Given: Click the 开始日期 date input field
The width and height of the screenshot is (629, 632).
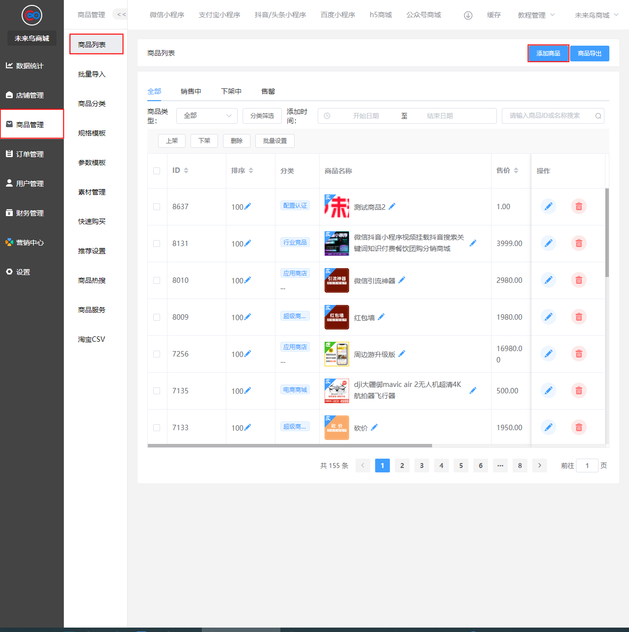Looking at the screenshot, I should pyautogui.click(x=365, y=116).
